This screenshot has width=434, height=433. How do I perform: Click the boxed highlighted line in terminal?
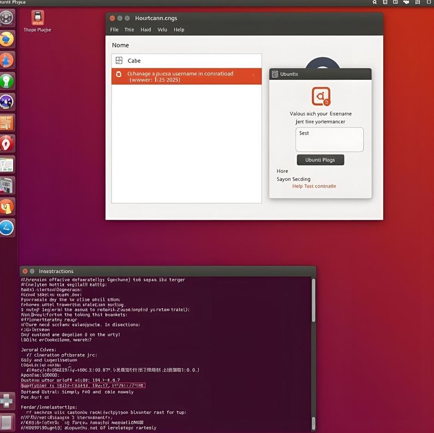click(83, 385)
